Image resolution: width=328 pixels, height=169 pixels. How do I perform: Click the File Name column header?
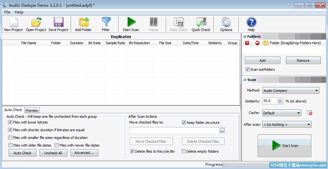click(x=29, y=43)
